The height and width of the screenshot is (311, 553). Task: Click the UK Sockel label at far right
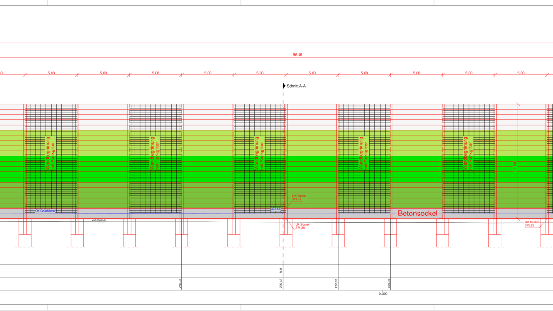531,223
